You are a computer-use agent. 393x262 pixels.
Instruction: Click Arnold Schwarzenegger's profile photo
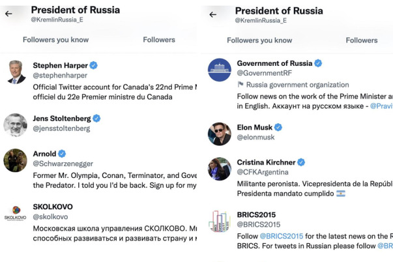point(15,160)
